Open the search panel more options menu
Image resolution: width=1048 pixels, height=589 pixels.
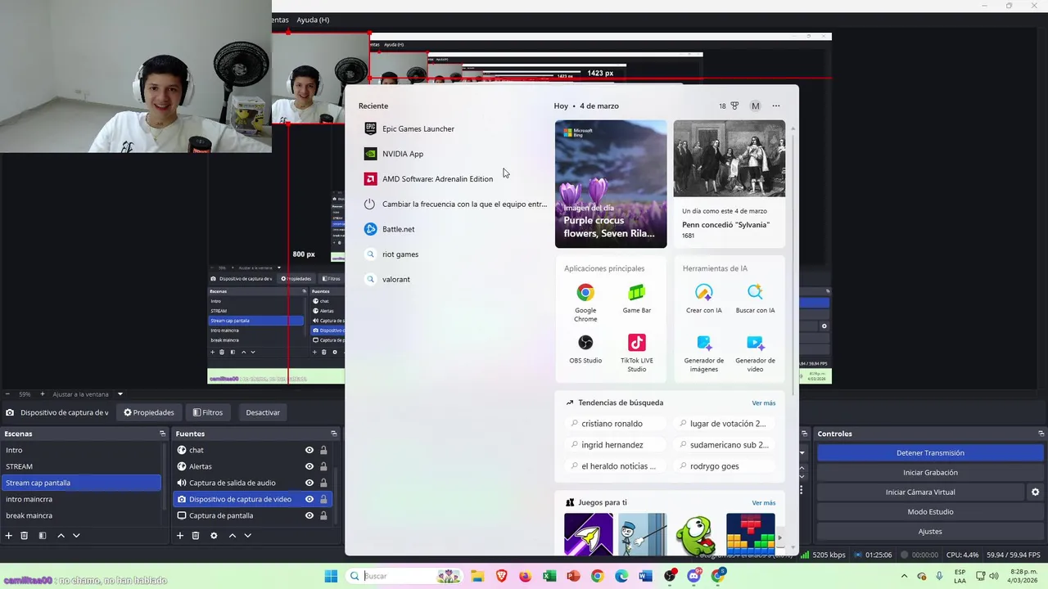(776, 106)
